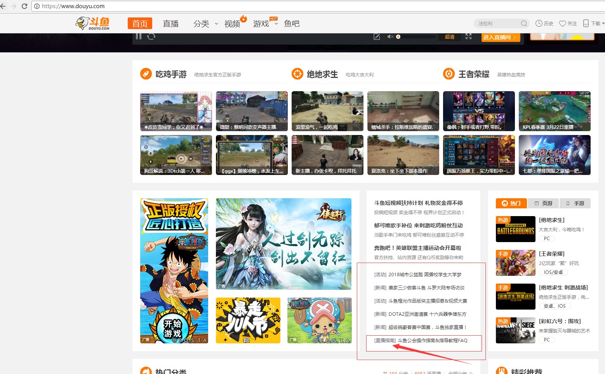
Task: Open the 鱼吧 menu item
Action: pyautogui.click(x=292, y=24)
